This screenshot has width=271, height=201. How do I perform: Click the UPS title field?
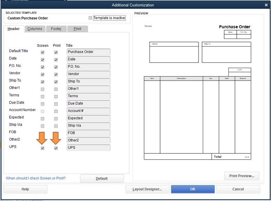tap(88, 148)
